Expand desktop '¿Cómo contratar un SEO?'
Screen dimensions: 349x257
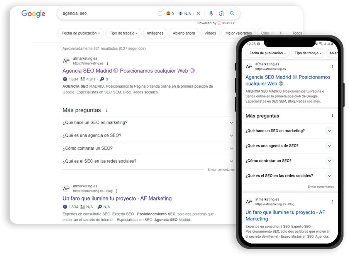tap(148, 149)
